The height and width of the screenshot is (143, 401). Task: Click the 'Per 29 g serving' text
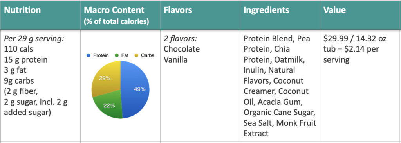click(34, 39)
